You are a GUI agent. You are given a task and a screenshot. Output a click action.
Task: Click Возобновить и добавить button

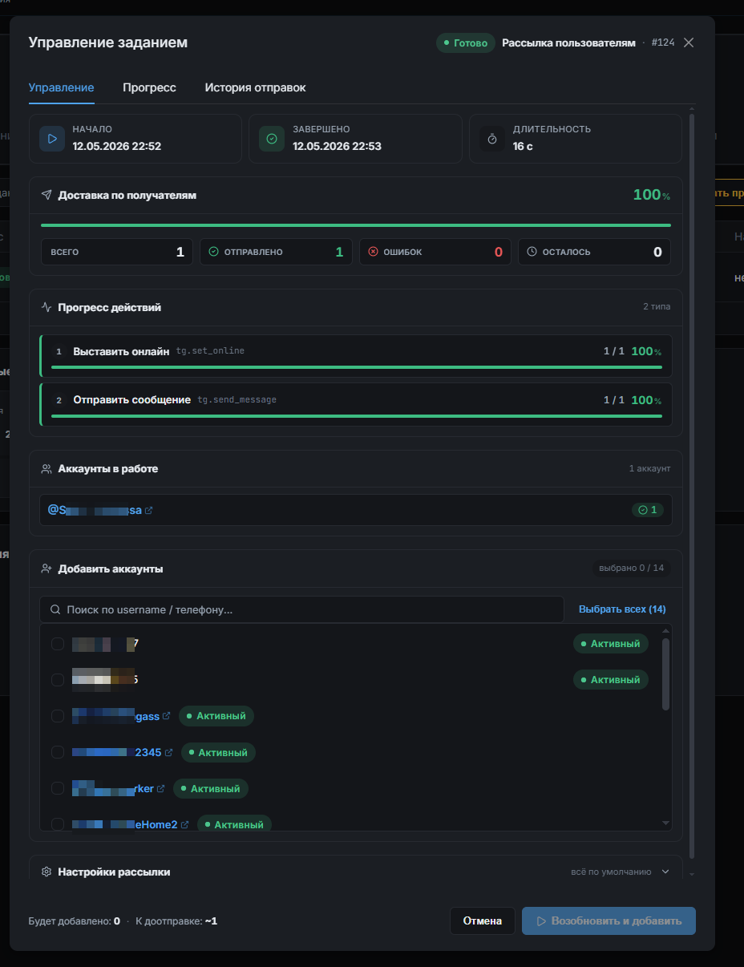tap(609, 920)
